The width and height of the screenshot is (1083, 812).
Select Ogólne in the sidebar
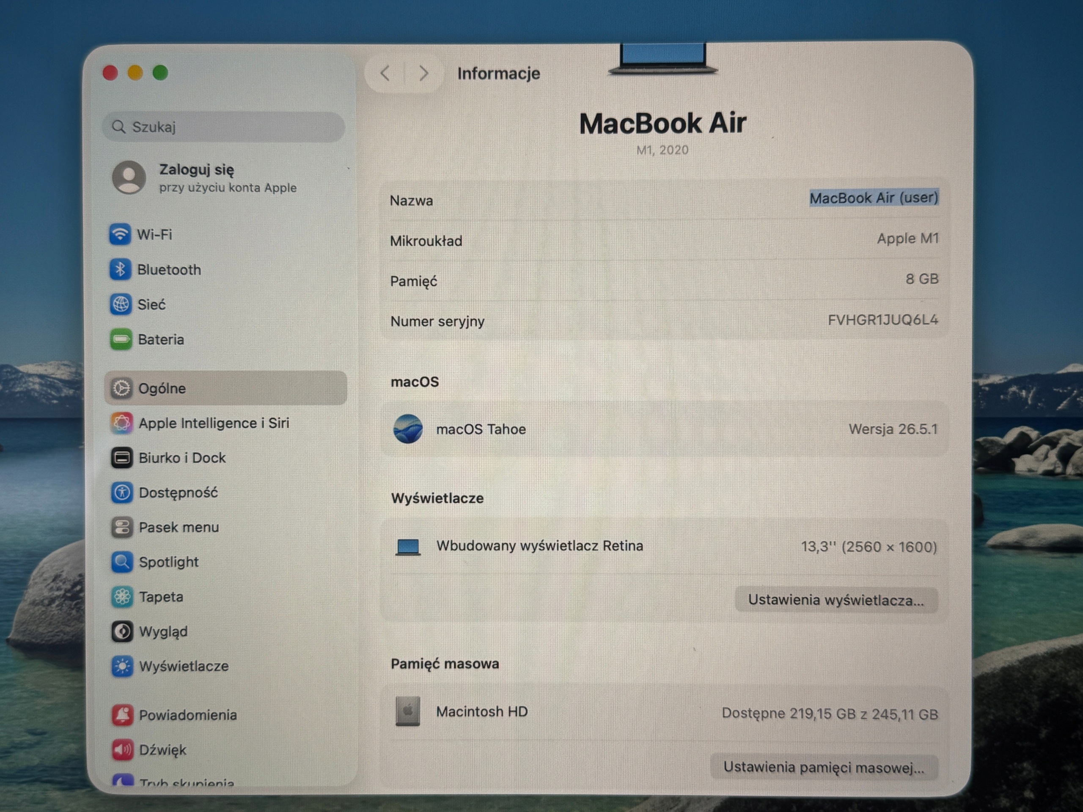pos(226,388)
